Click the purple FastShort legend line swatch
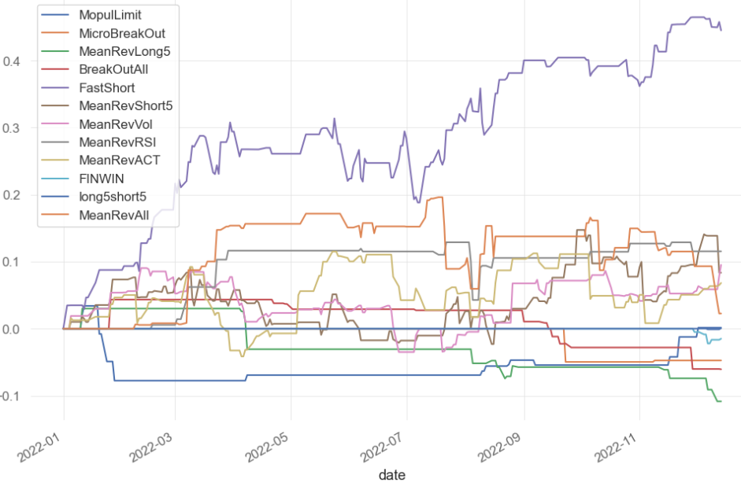The width and height of the screenshot is (741, 490). tap(57, 88)
